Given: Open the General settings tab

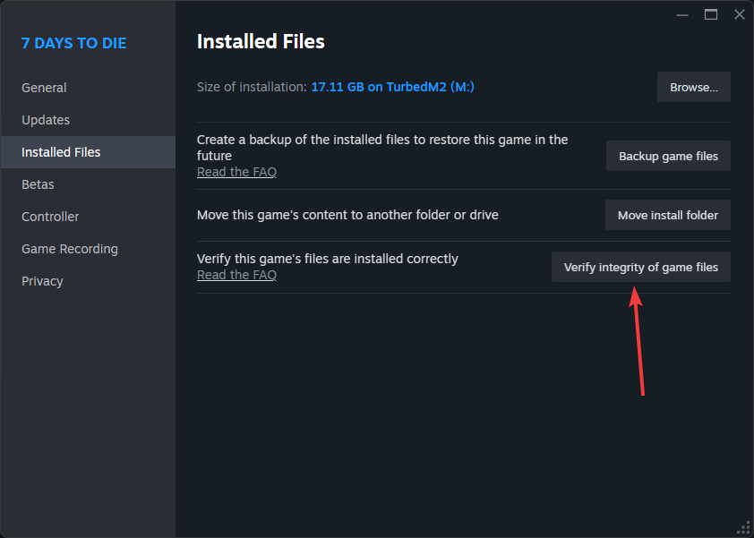Looking at the screenshot, I should (x=44, y=88).
